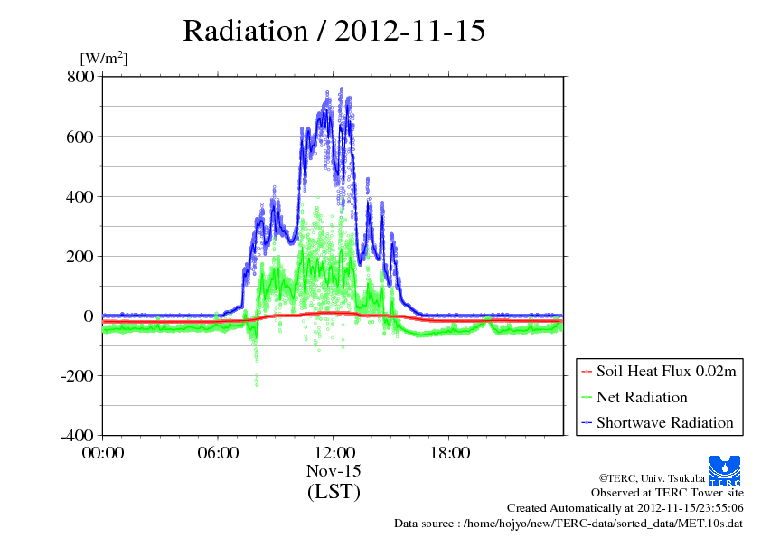Screen dimensions: 761x538
Task: Click the x-axis time label '12:00'
Action: pyautogui.click(x=334, y=452)
